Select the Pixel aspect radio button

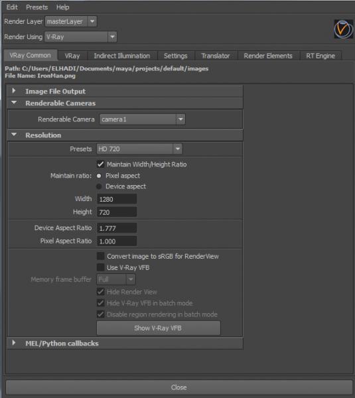(99, 176)
